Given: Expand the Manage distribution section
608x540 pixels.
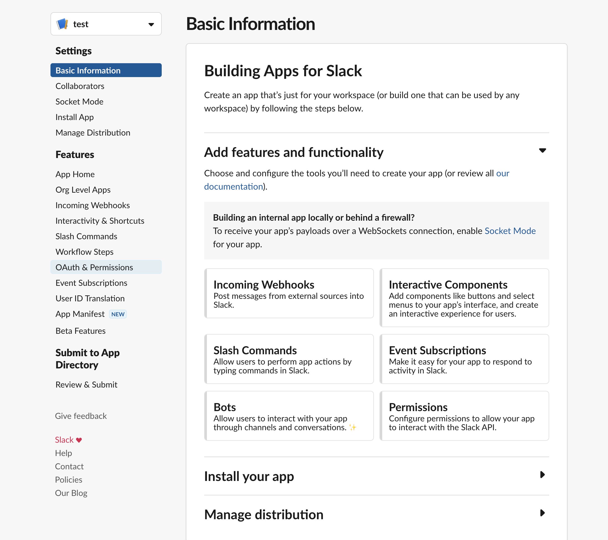Looking at the screenshot, I should 542,513.
